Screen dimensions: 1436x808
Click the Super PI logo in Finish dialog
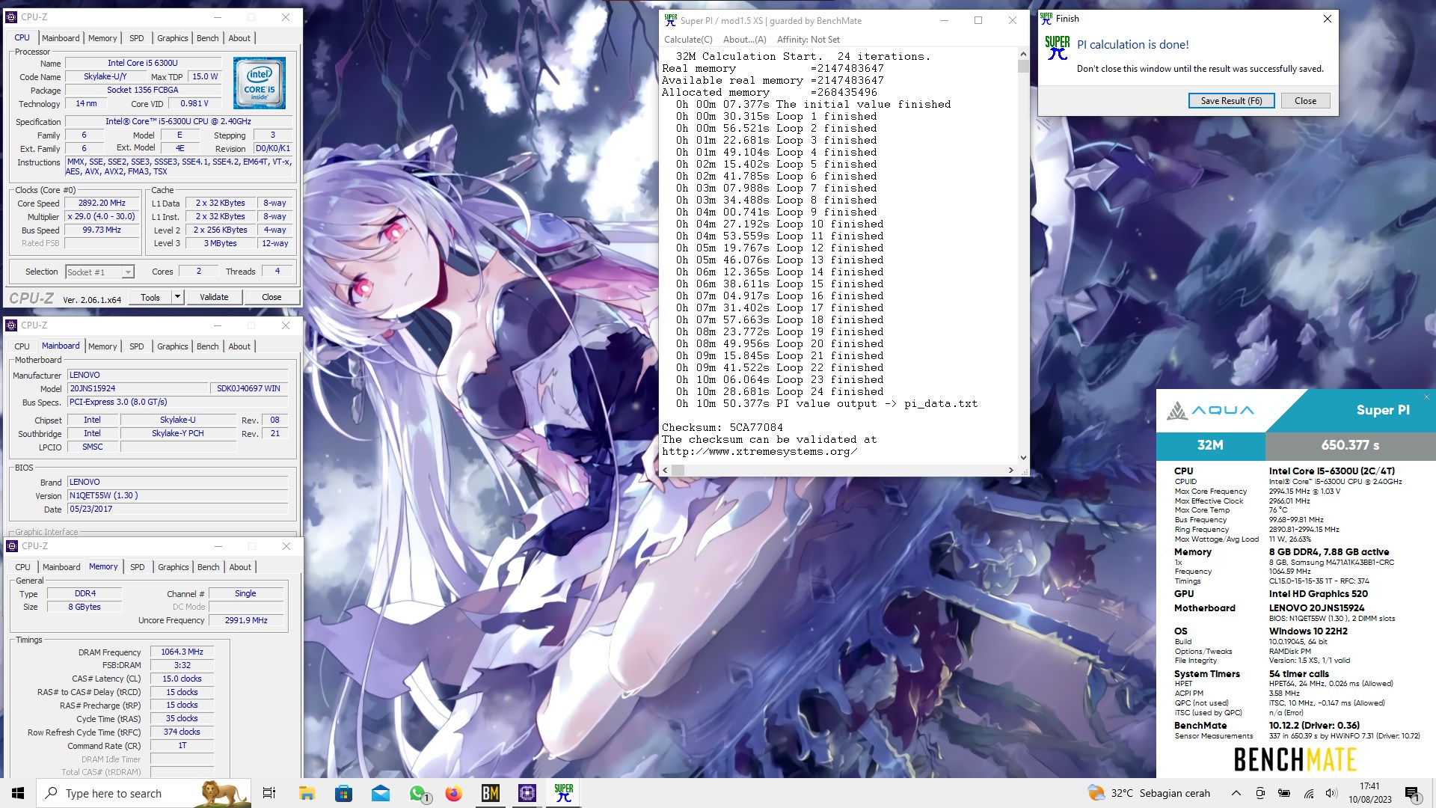[x=1058, y=48]
